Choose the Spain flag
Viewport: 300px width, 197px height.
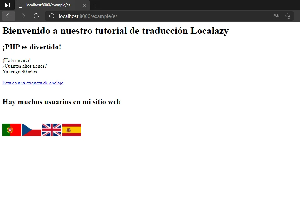coord(71,129)
